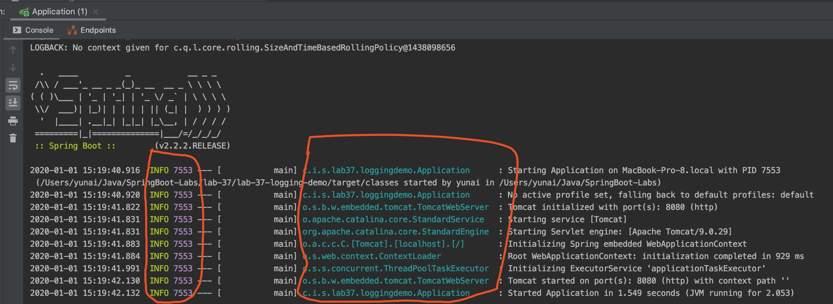Click 'Starting Servlet engine' log message

click(x=620, y=232)
